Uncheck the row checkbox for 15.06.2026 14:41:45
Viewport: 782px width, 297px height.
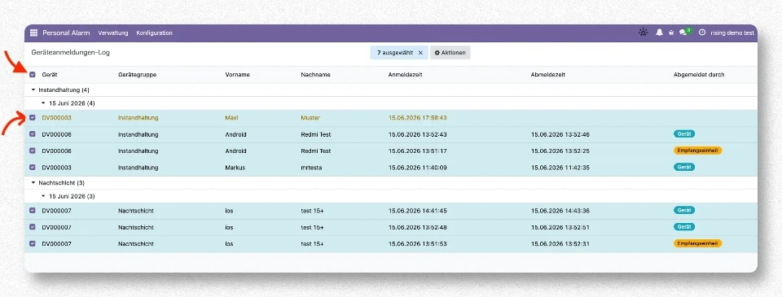(x=33, y=211)
